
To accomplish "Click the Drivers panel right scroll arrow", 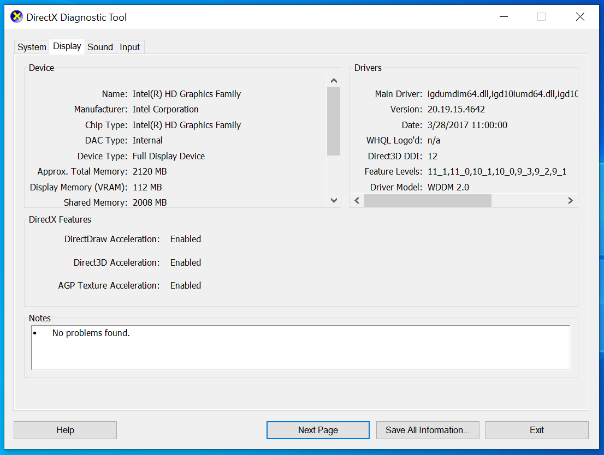I will click(570, 201).
